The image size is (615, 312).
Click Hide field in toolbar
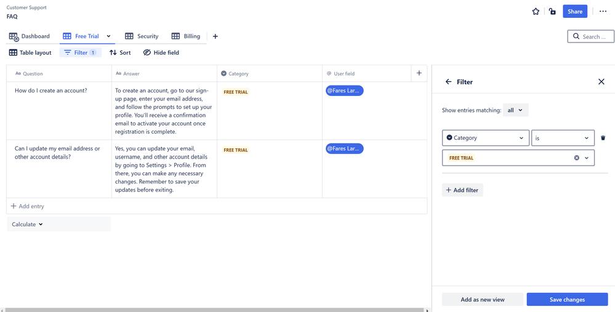161,52
